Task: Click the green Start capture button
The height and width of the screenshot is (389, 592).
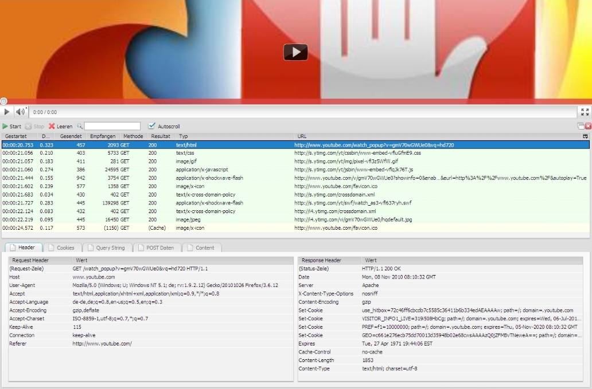Action: tap(11, 126)
